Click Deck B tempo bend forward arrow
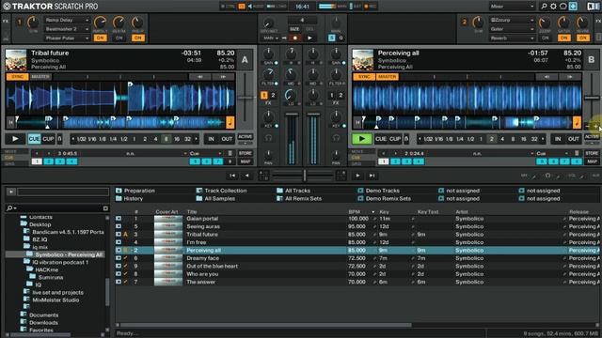602x338 pixels. [x=570, y=77]
